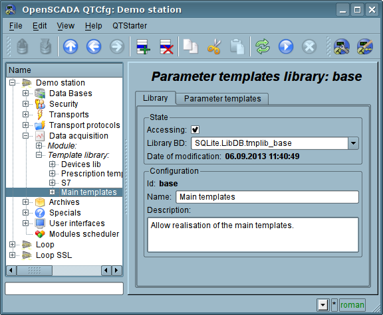This screenshot has width=383, height=315.
Task: Click the roman user button in status bar
Action: click(352, 305)
